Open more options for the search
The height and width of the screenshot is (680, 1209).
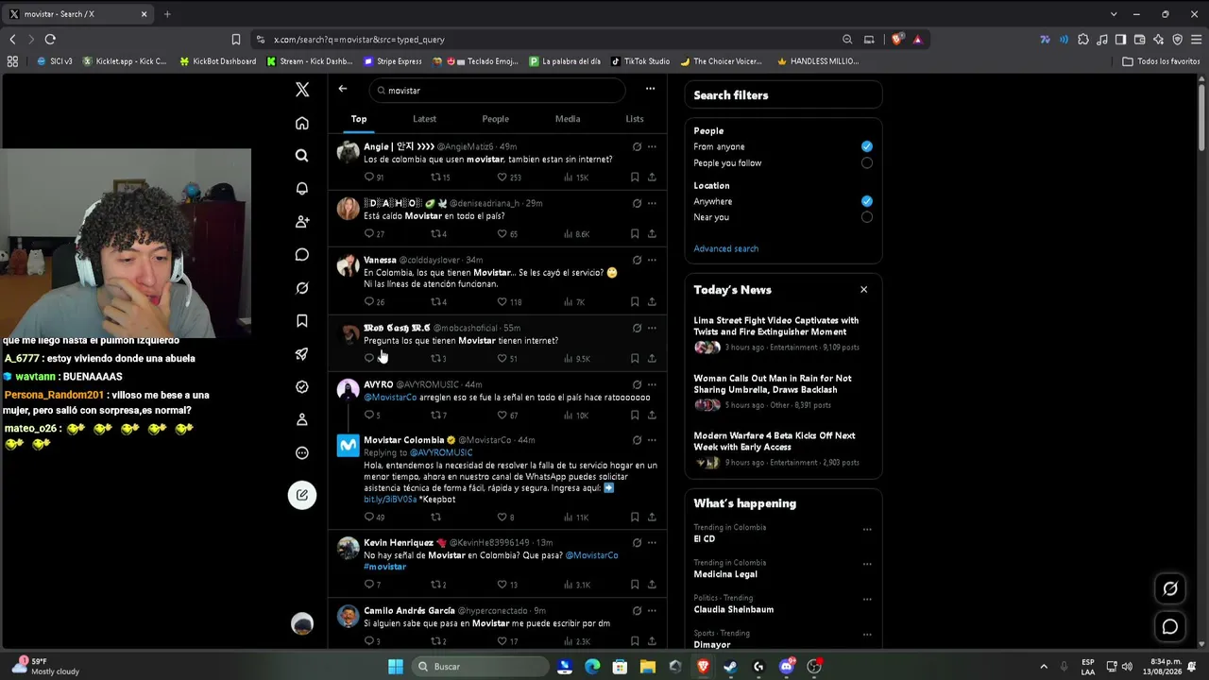650,89
